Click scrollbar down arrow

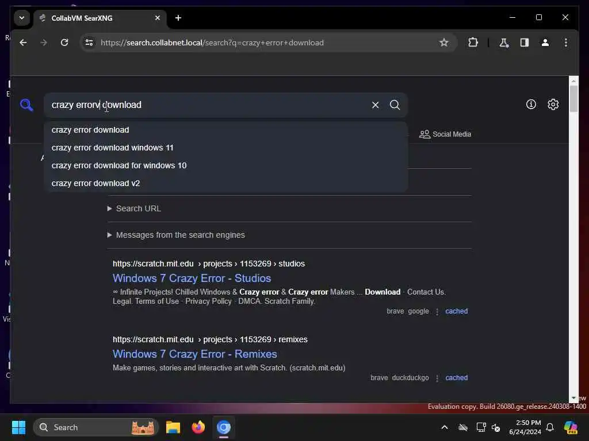pyautogui.click(x=573, y=398)
